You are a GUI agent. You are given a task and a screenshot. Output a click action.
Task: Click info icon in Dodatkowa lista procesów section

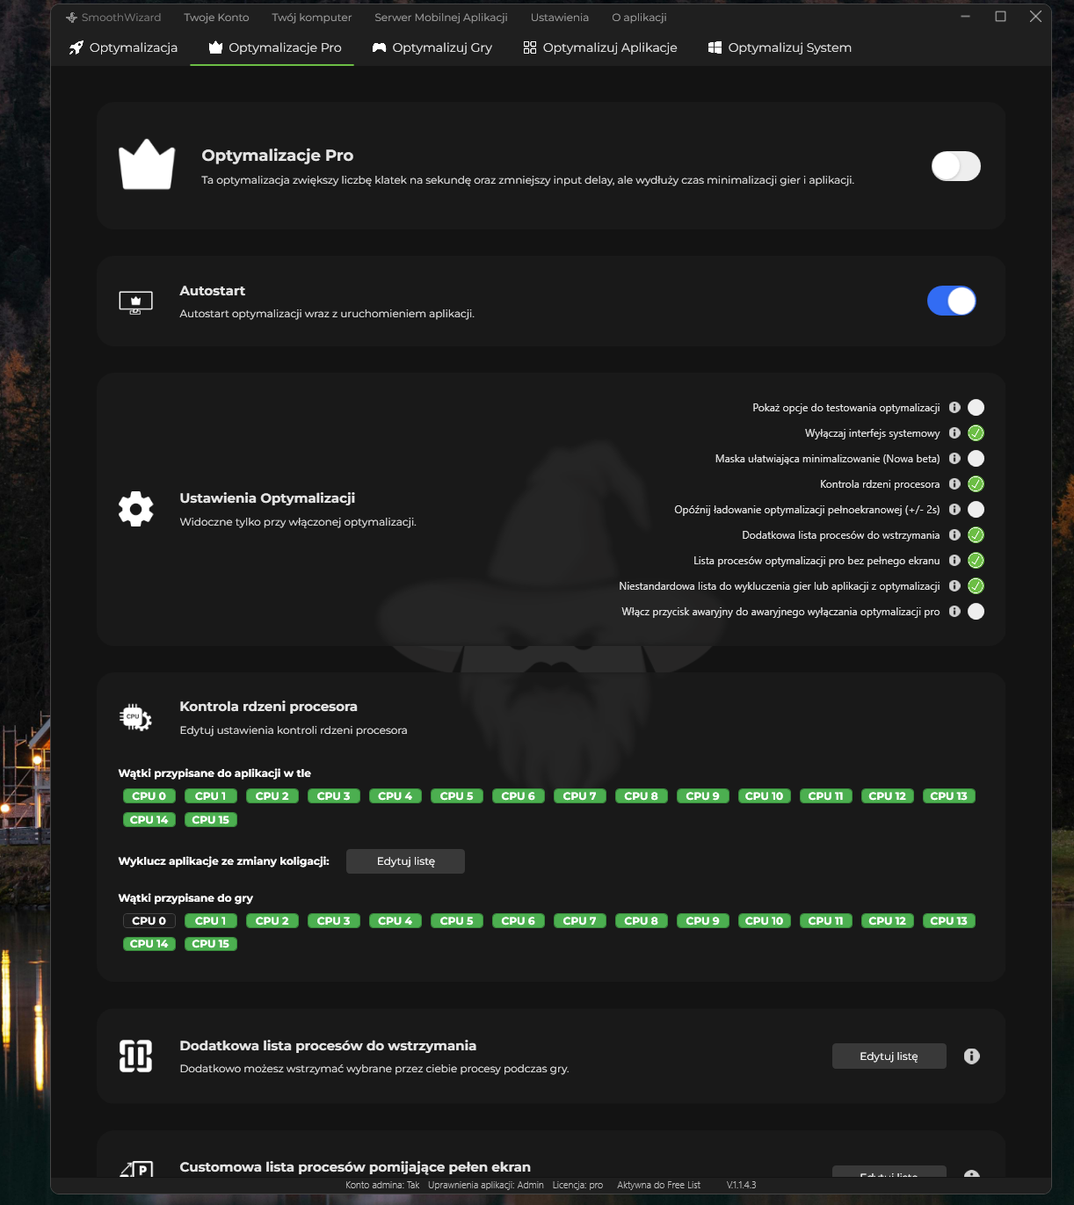971,1056
